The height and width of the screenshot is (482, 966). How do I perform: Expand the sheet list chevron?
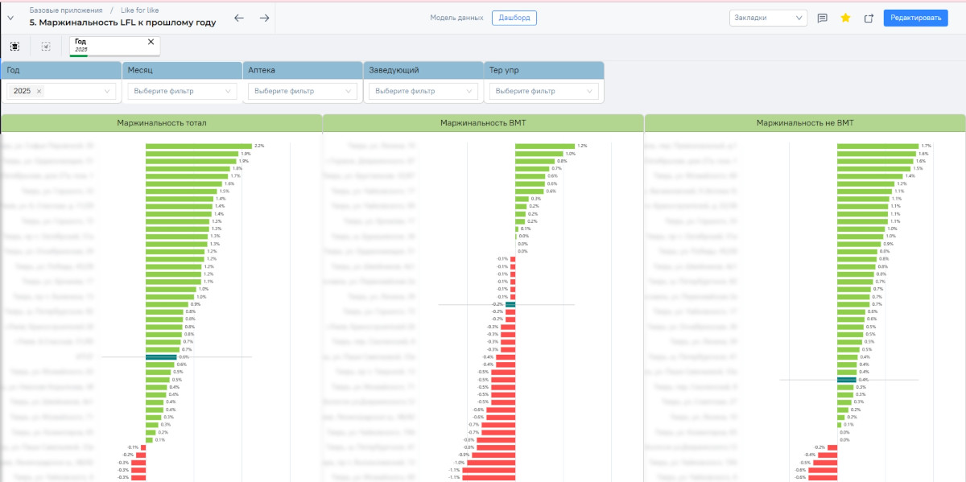point(10,18)
